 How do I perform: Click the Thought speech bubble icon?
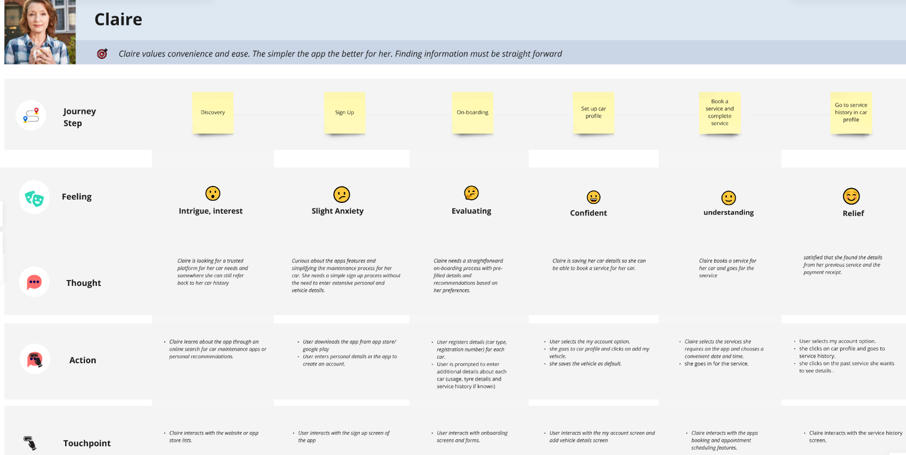coord(34,282)
